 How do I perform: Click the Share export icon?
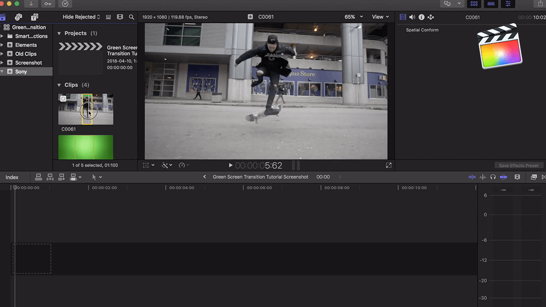click(541, 4)
